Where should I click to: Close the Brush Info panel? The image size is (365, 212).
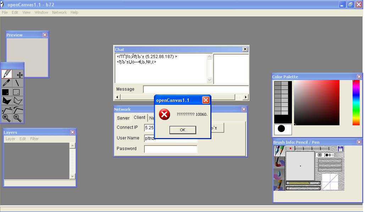pyautogui.click(x=359, y=142)
